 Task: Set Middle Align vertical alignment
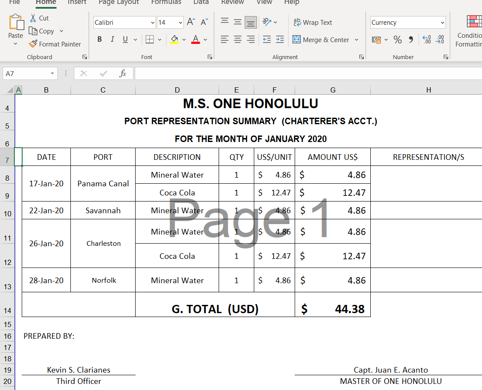tap(238, 22)
